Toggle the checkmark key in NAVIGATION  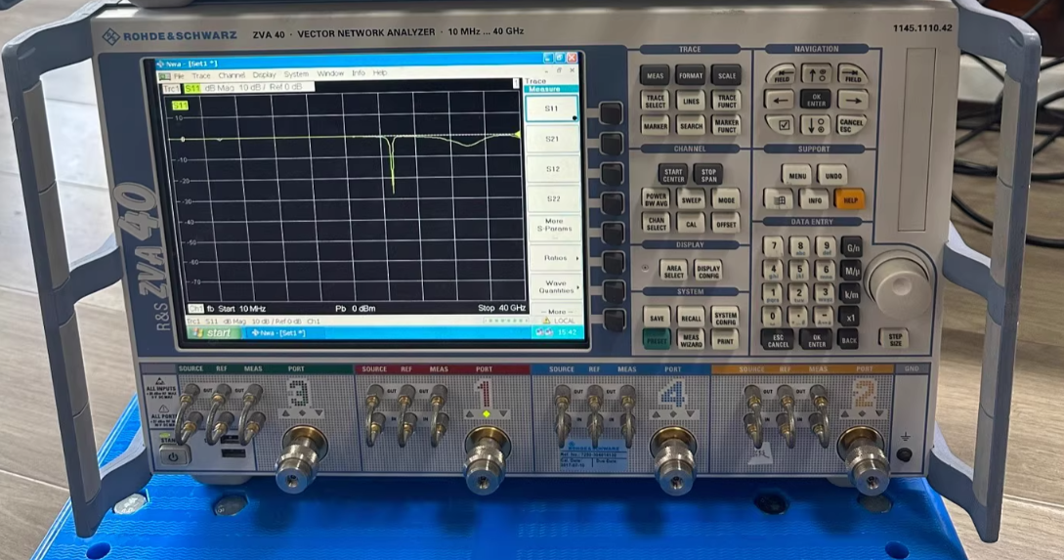(x=782, y=124)
